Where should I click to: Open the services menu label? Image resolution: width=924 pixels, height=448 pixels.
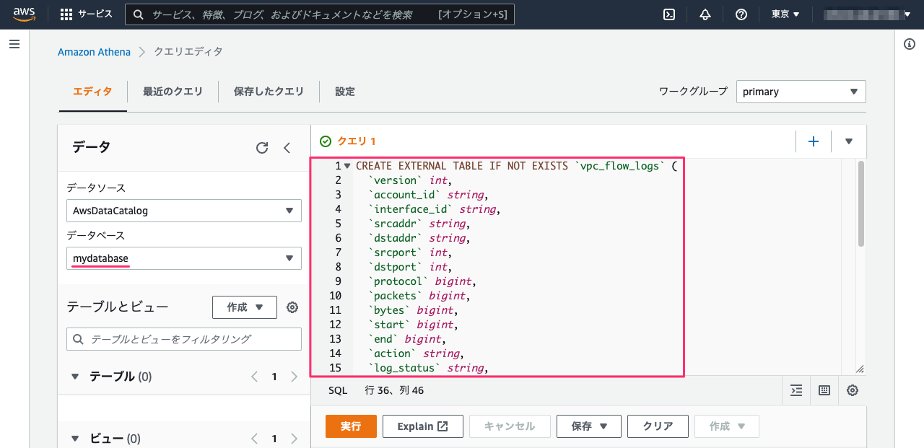pos(95,14)
